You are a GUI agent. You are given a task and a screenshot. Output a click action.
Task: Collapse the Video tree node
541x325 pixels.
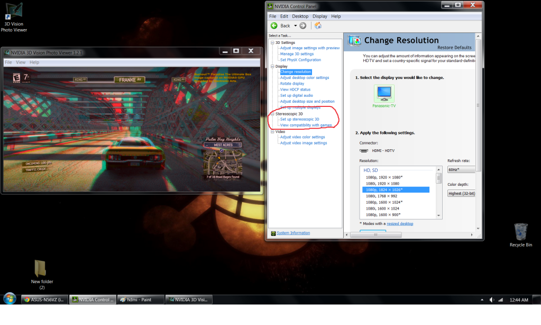click(x=272, y=131)
